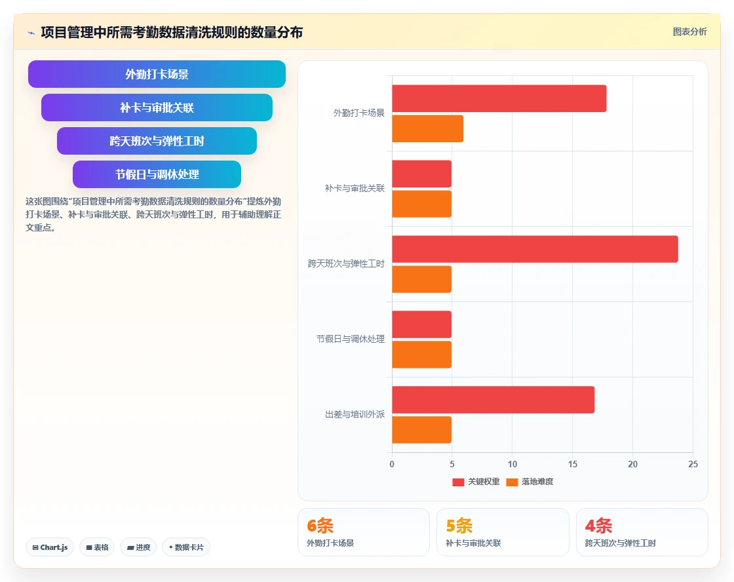Click the 跨天班次与弹性工时 y-axis label
This screenshot has height=582, width=734.
point(347,263)
